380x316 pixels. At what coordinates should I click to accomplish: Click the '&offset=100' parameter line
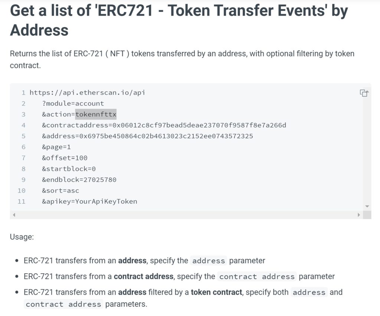65,158
